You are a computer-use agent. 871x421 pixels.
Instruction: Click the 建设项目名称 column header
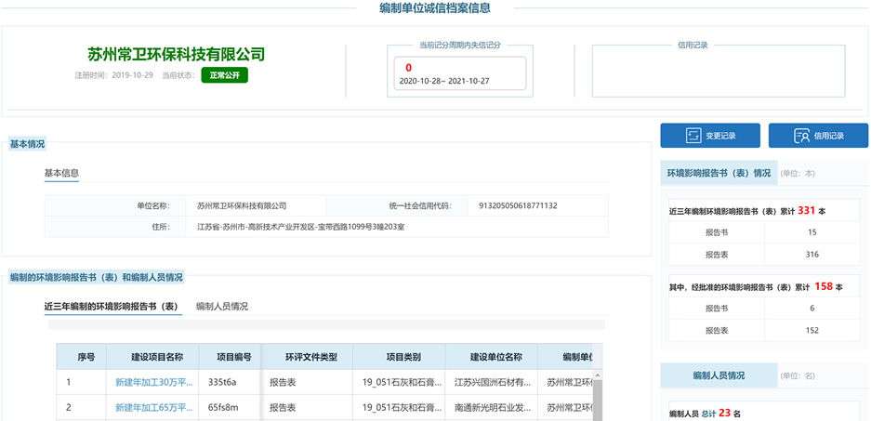click(x=152, y=357)
